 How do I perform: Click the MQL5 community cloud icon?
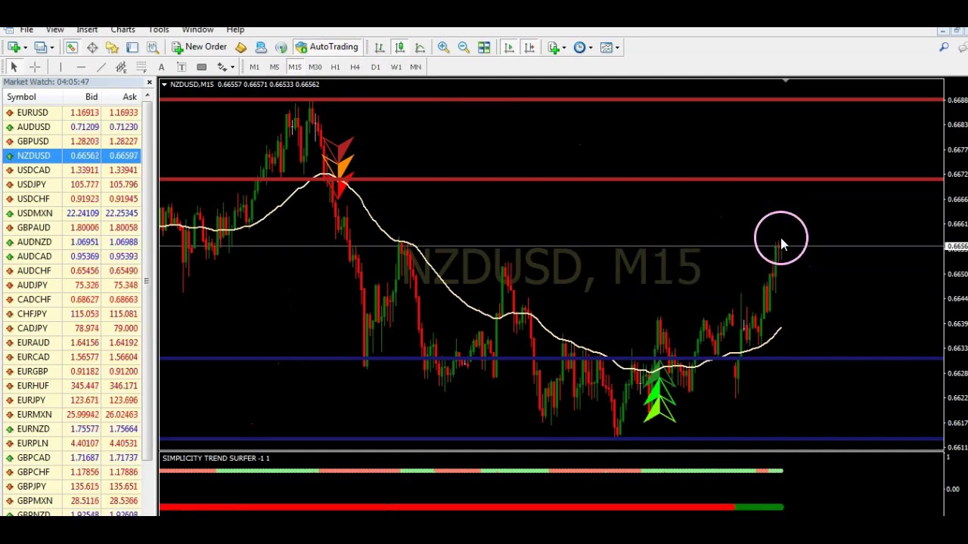[261, 48]
